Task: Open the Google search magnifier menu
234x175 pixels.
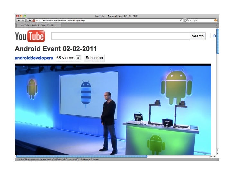Action: point(187,21)
